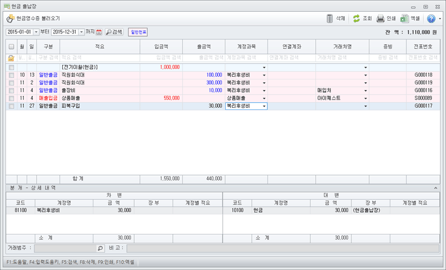
Task: Select the S000089 전표번호 cell
Action: tap(423, 98)
